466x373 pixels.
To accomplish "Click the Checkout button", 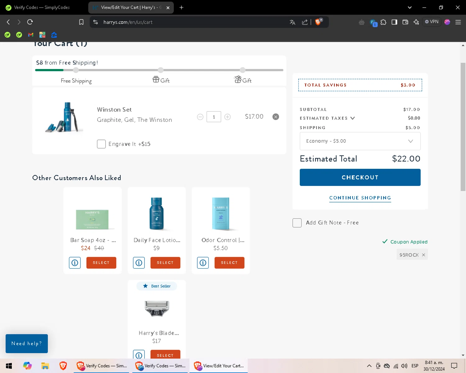I will 360,177.
